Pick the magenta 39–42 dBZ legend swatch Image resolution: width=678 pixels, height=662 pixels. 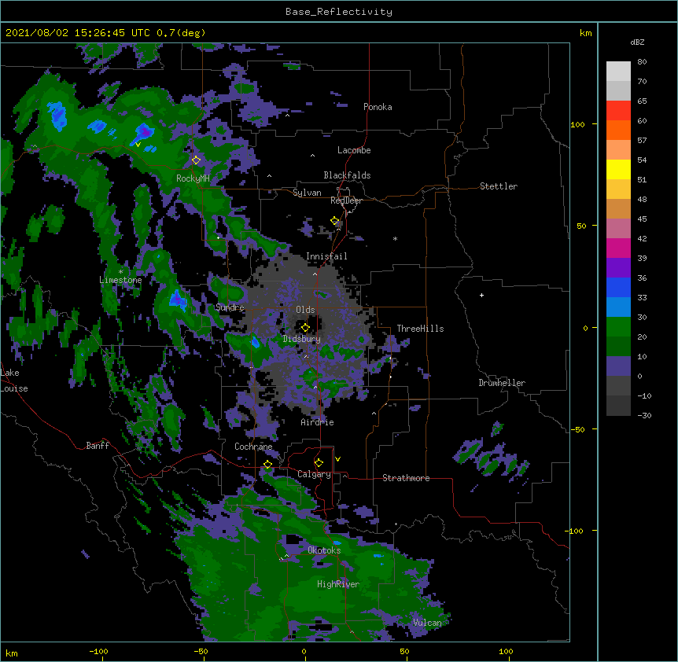(x=618, y=248)
